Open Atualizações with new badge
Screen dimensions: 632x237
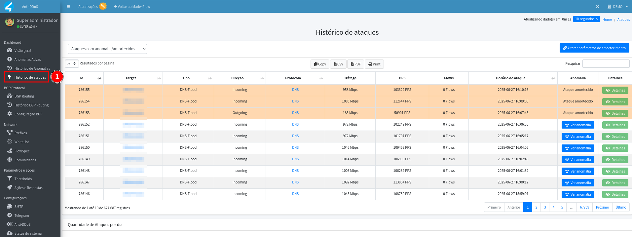(93, 7)
